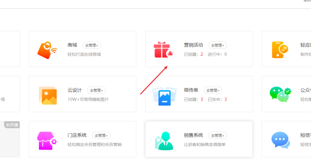Open 去管理 for 门店系统
Viewport: 311px width, 162px height.
101,136
